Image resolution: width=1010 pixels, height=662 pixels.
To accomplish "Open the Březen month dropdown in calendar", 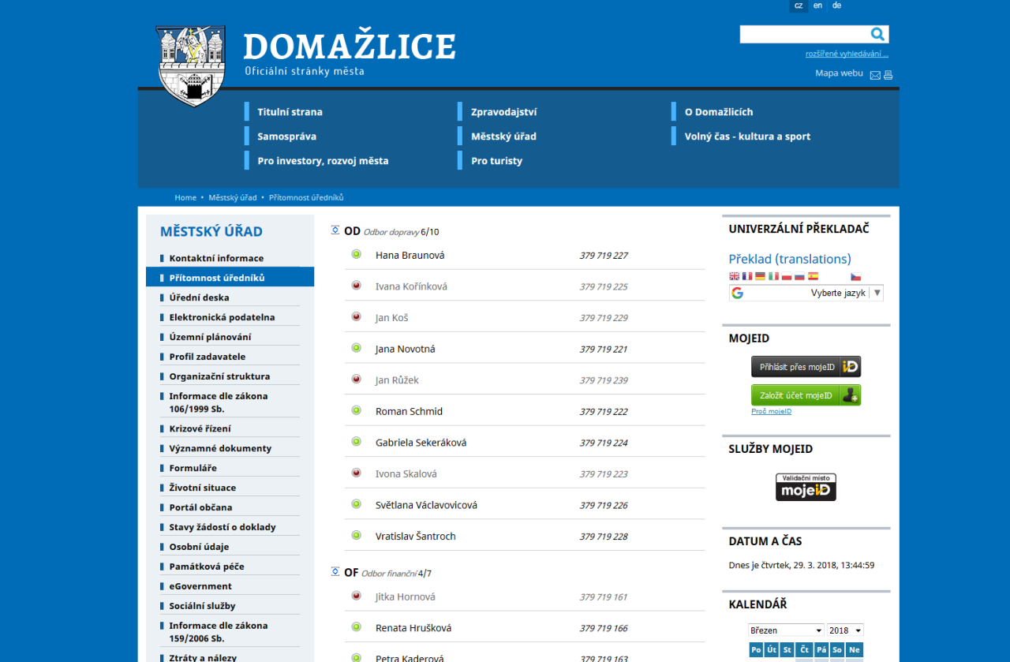I will pos(786,630).
